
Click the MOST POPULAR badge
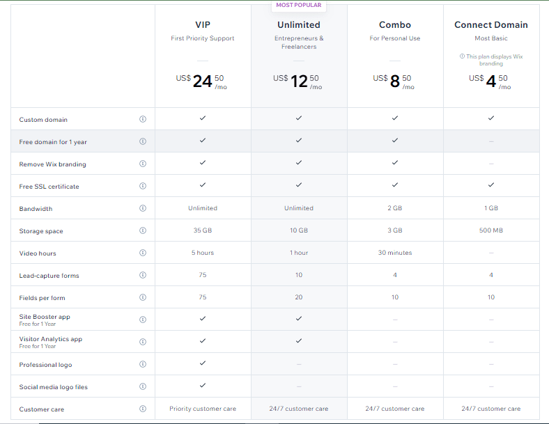click(299, 6)
